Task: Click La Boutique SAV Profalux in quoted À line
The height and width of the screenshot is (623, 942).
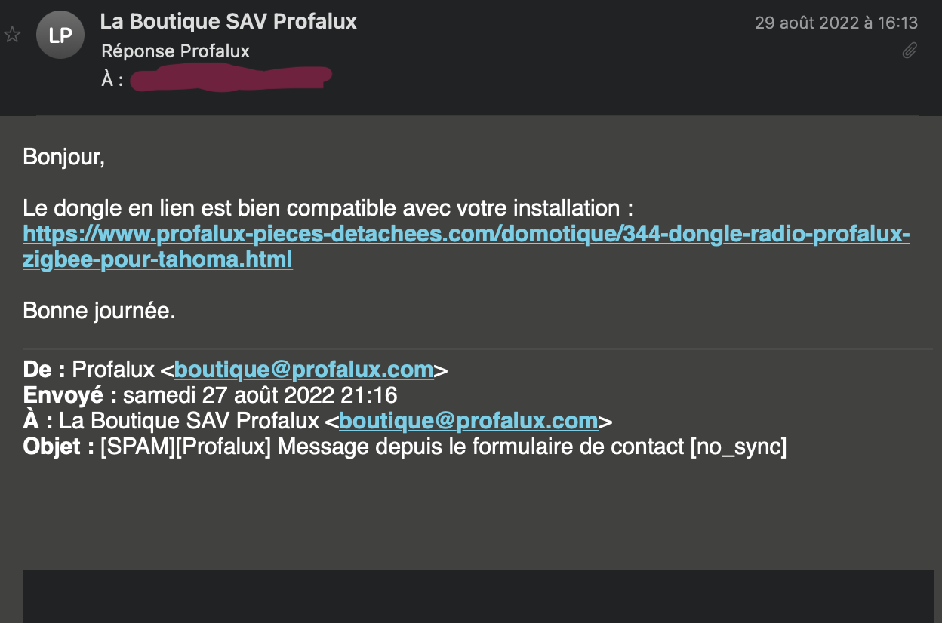Action: pos(189,420)
